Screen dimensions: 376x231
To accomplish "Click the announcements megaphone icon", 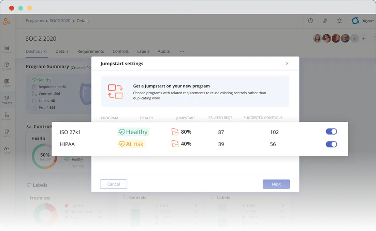I will 325,21.
